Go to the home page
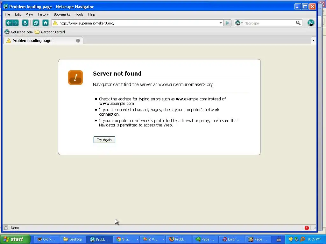 click(x=46, y=23)
